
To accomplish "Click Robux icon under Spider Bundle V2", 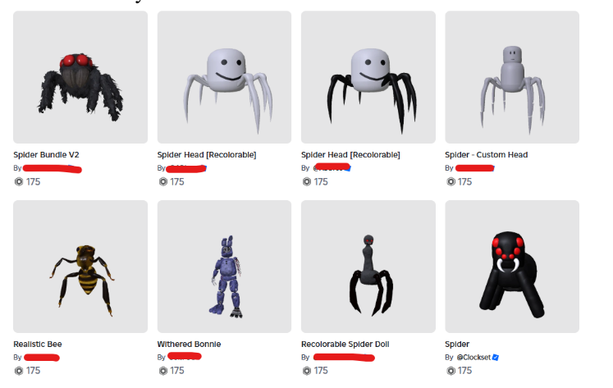I will (x=19, y=181).
